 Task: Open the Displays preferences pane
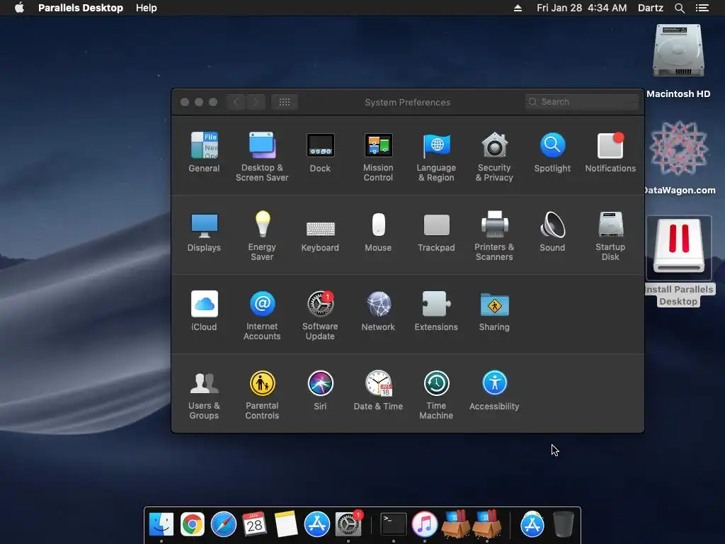coord(204,232)
